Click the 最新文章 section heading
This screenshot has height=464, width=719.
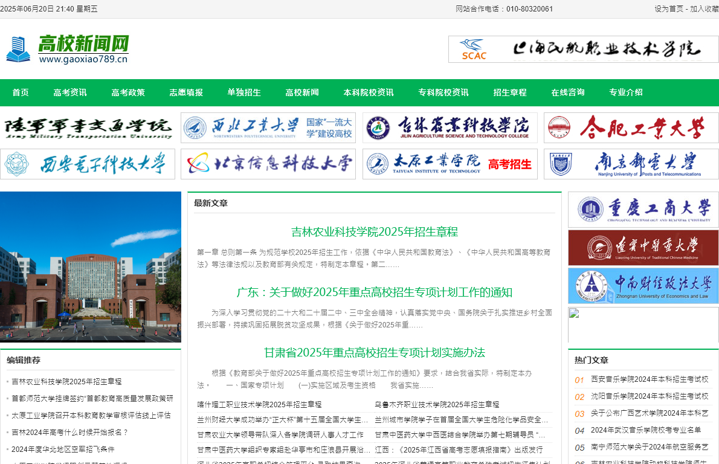coord(211,203)
